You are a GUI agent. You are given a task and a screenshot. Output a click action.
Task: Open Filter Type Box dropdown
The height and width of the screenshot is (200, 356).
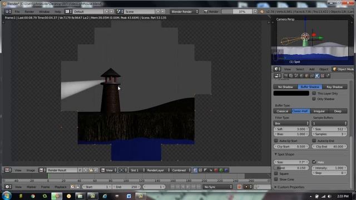point(291,123)
